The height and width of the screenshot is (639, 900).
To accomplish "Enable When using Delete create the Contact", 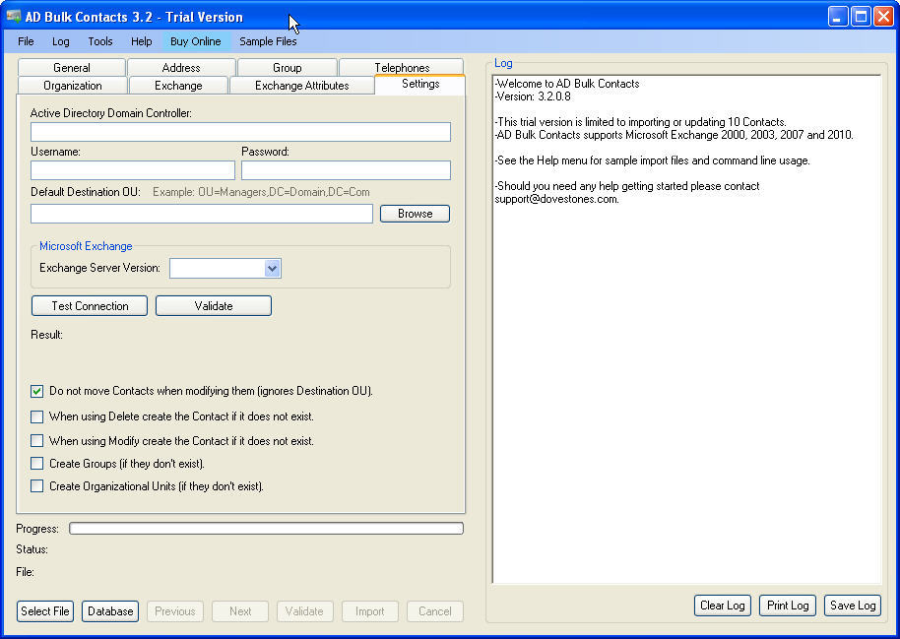I will [36, 416].
